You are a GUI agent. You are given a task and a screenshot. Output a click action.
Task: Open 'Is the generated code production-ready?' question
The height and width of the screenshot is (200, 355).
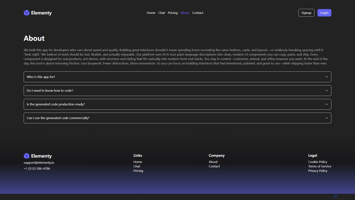point(177,104)
